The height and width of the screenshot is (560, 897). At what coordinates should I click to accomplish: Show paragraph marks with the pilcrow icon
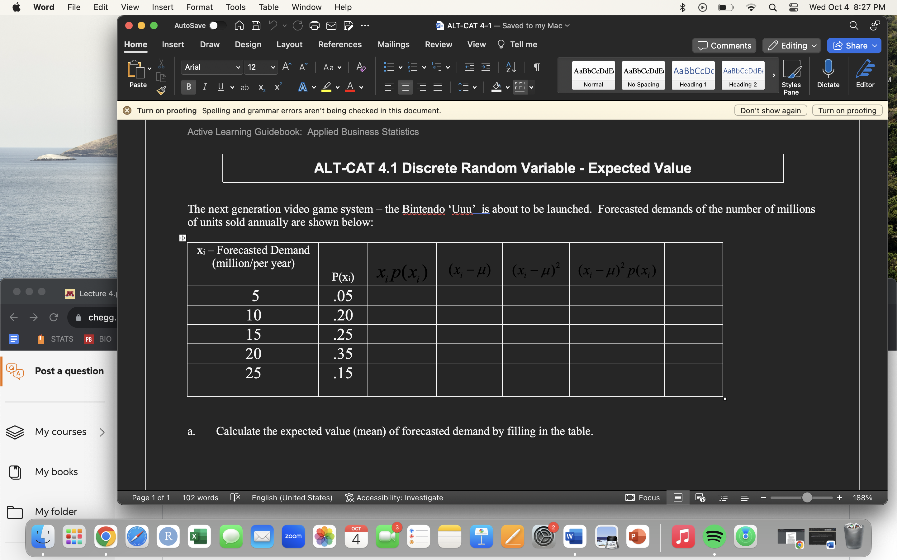pos(536,67)
